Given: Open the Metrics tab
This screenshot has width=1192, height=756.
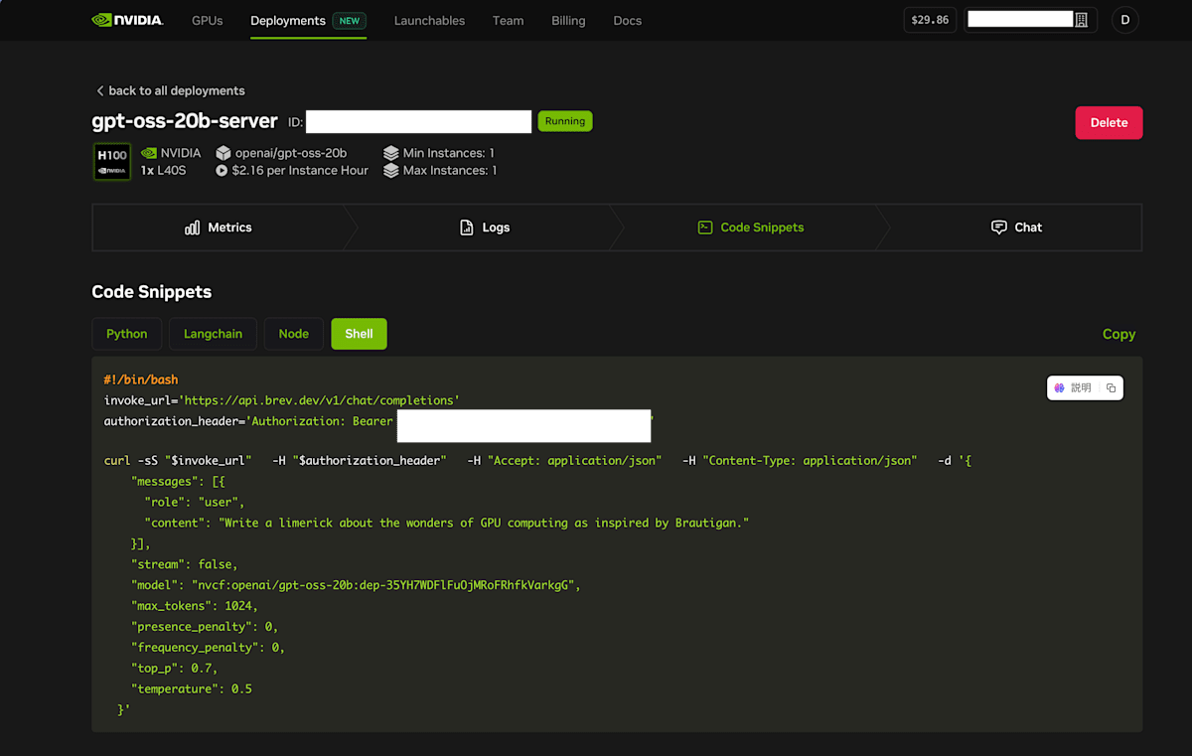Looking at the screenshot, I should click(219, 227).
